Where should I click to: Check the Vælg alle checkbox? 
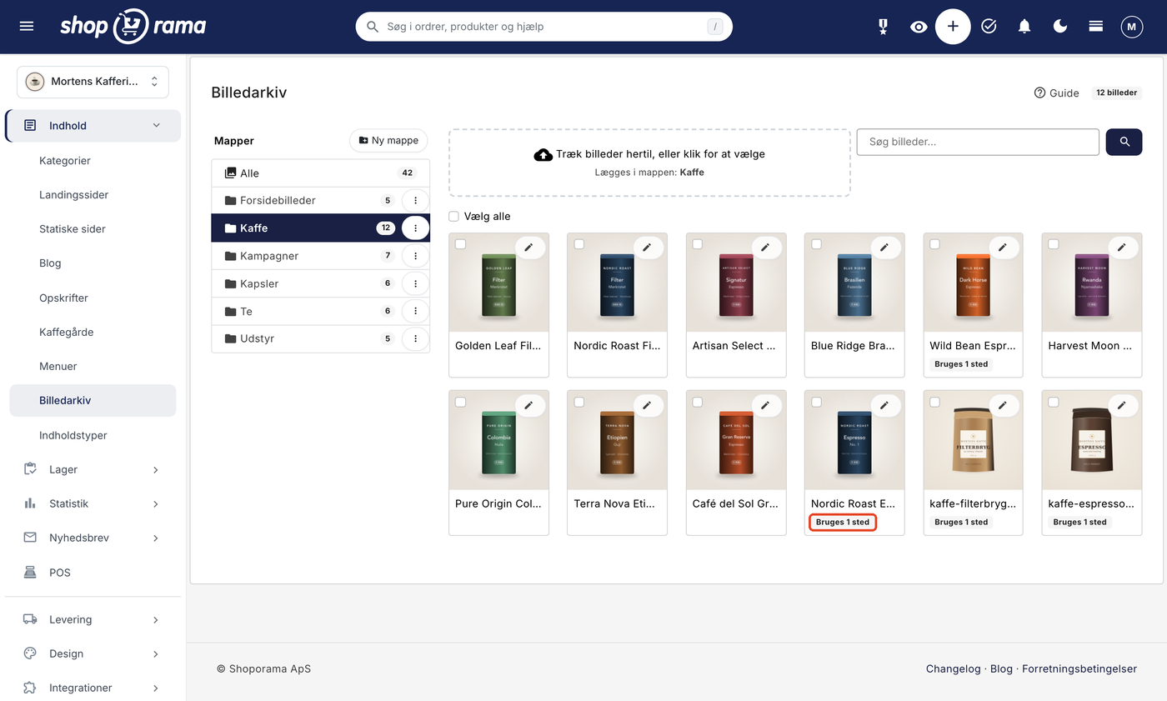click(x=453, y=217)
